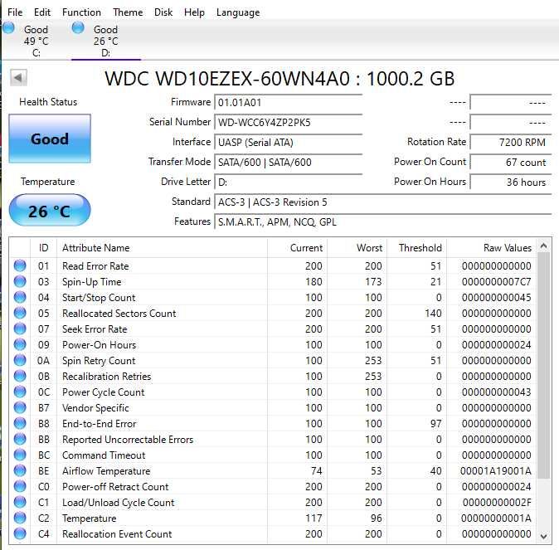Click the status orb for Start/Stop Count
559x550 pixels.
[20, 297]
